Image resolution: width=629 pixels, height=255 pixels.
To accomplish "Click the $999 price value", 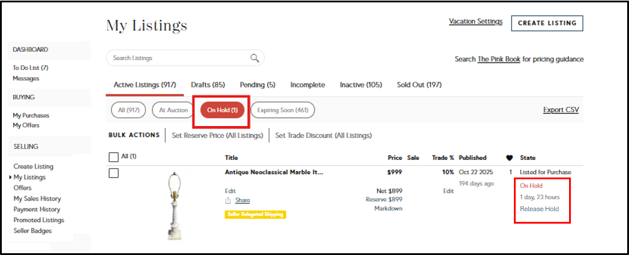I will [x=394, y=172].
